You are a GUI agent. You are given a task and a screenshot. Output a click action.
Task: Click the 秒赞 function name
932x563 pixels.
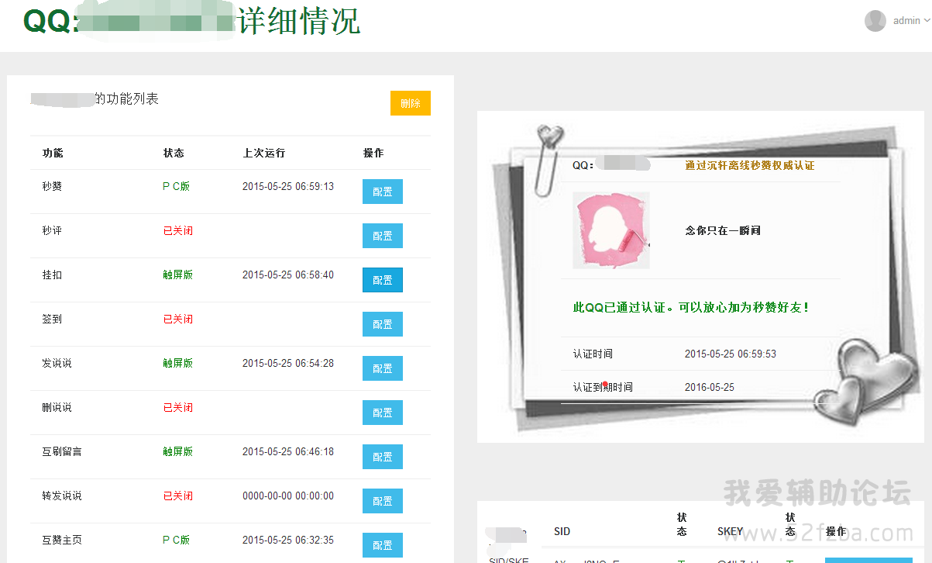coord(52,186)
